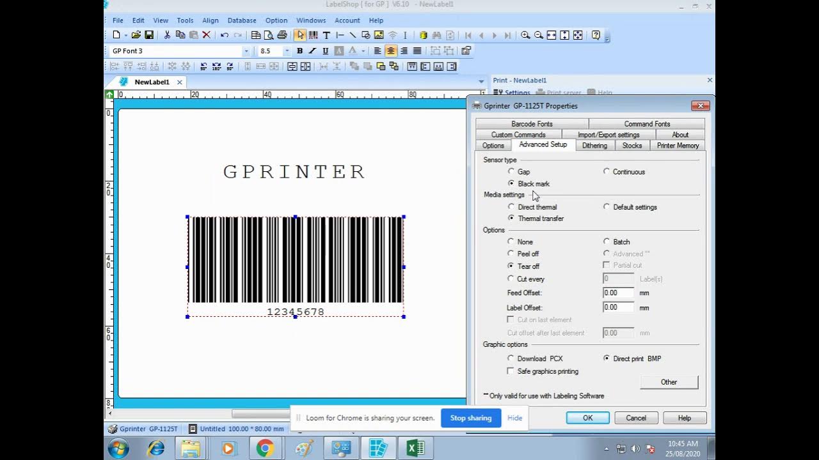819x460 pixels.
Task: Switch to the Dithering tab
Action: click(x=594, y=146)
